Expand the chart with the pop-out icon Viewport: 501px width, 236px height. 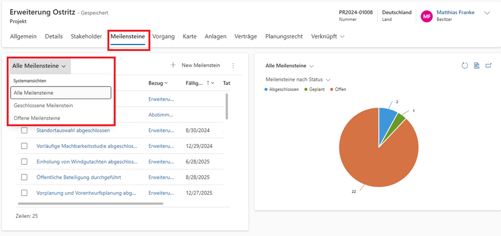tap(488, 66)
